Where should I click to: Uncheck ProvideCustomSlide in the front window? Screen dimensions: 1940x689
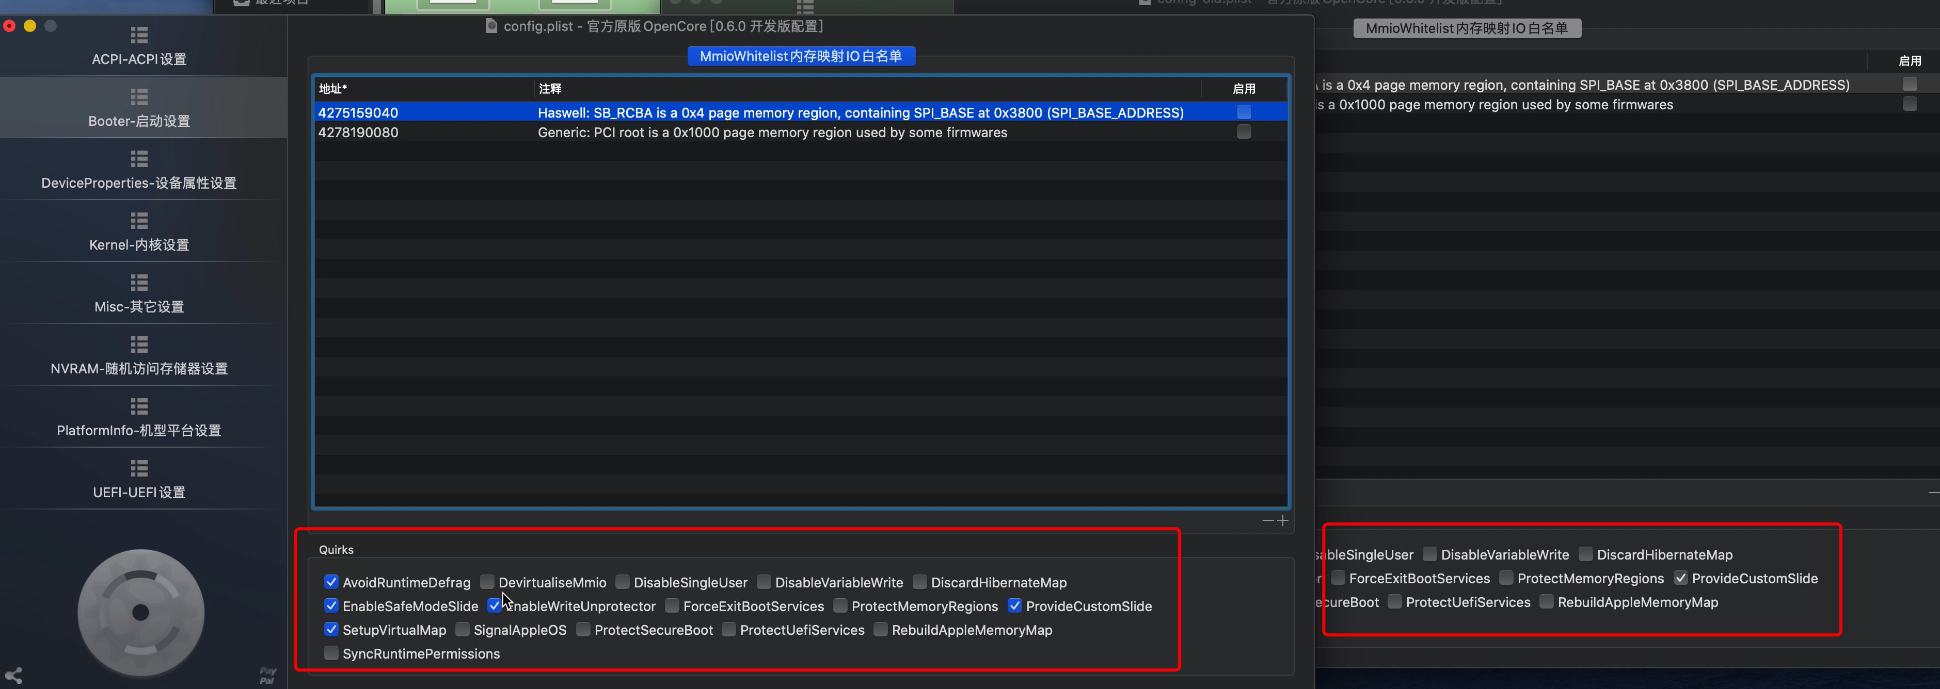(x=1014, y=605)
